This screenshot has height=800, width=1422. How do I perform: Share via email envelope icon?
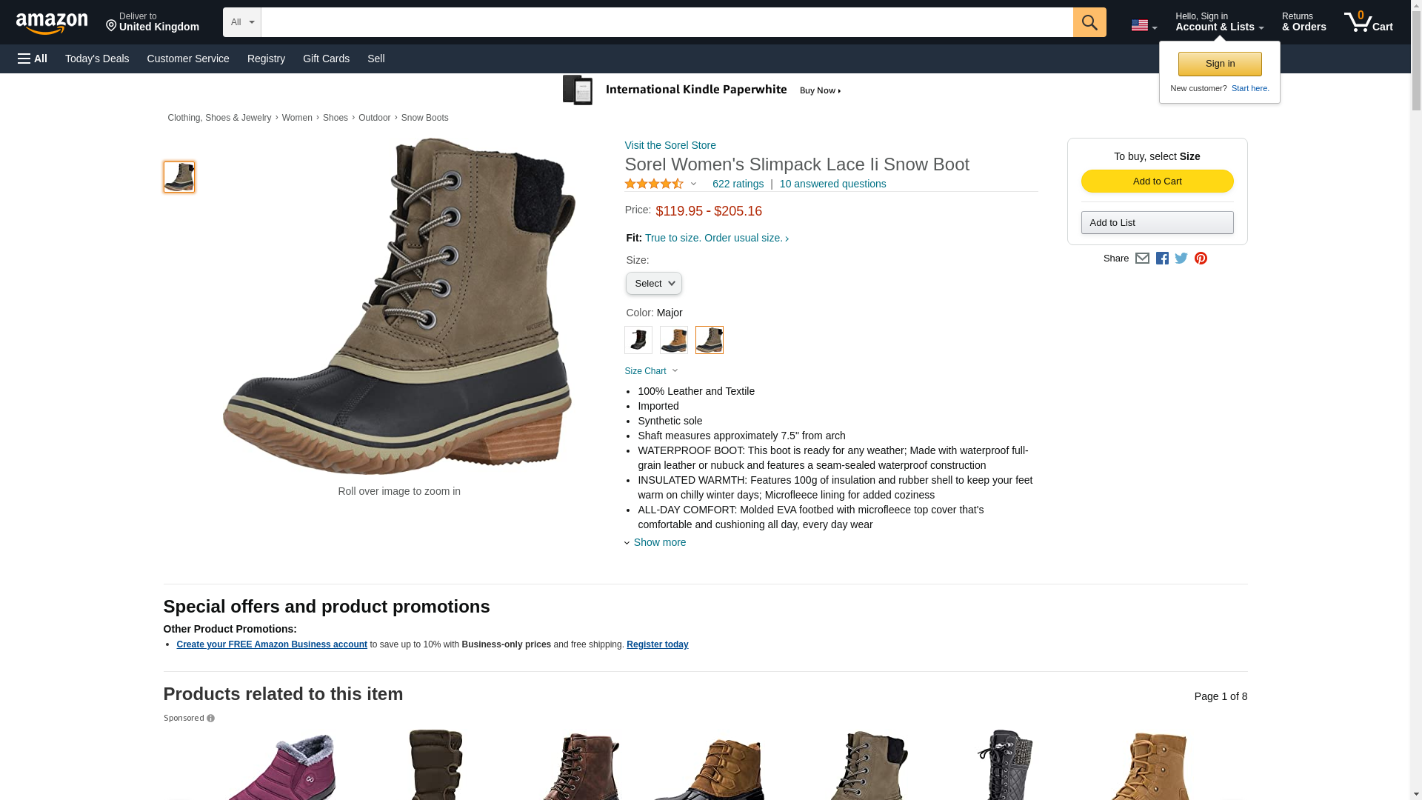point(1142,259)
